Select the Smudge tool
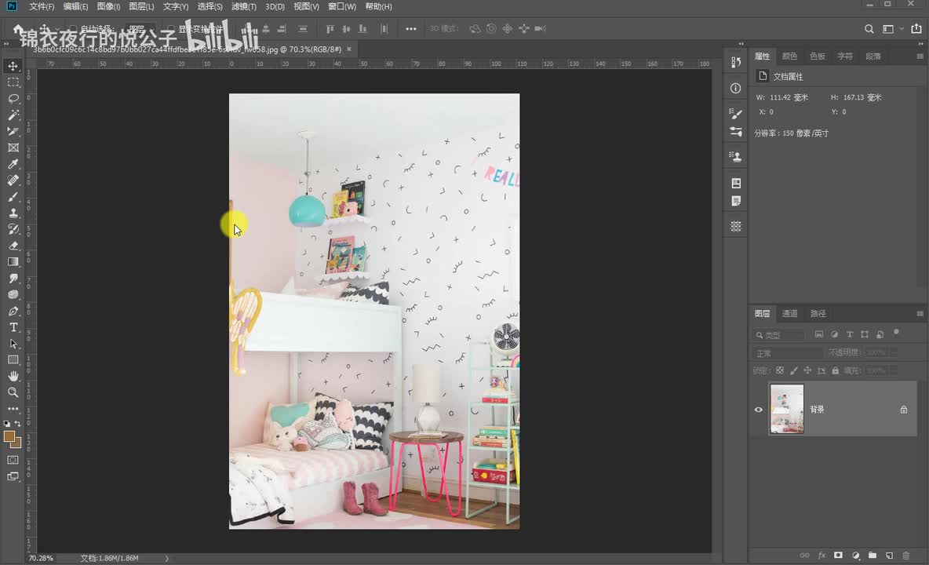Image resolution: width=929 pixels, height=565 pixels. (13, 278)
